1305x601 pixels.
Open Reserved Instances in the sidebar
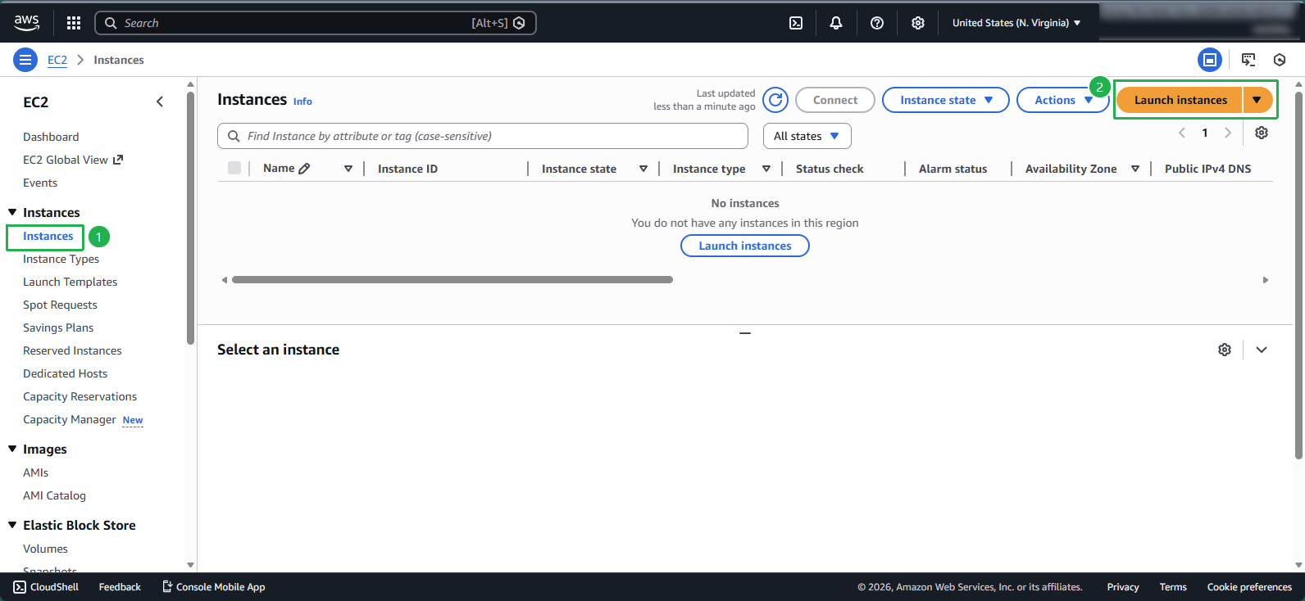pos(72,350)
